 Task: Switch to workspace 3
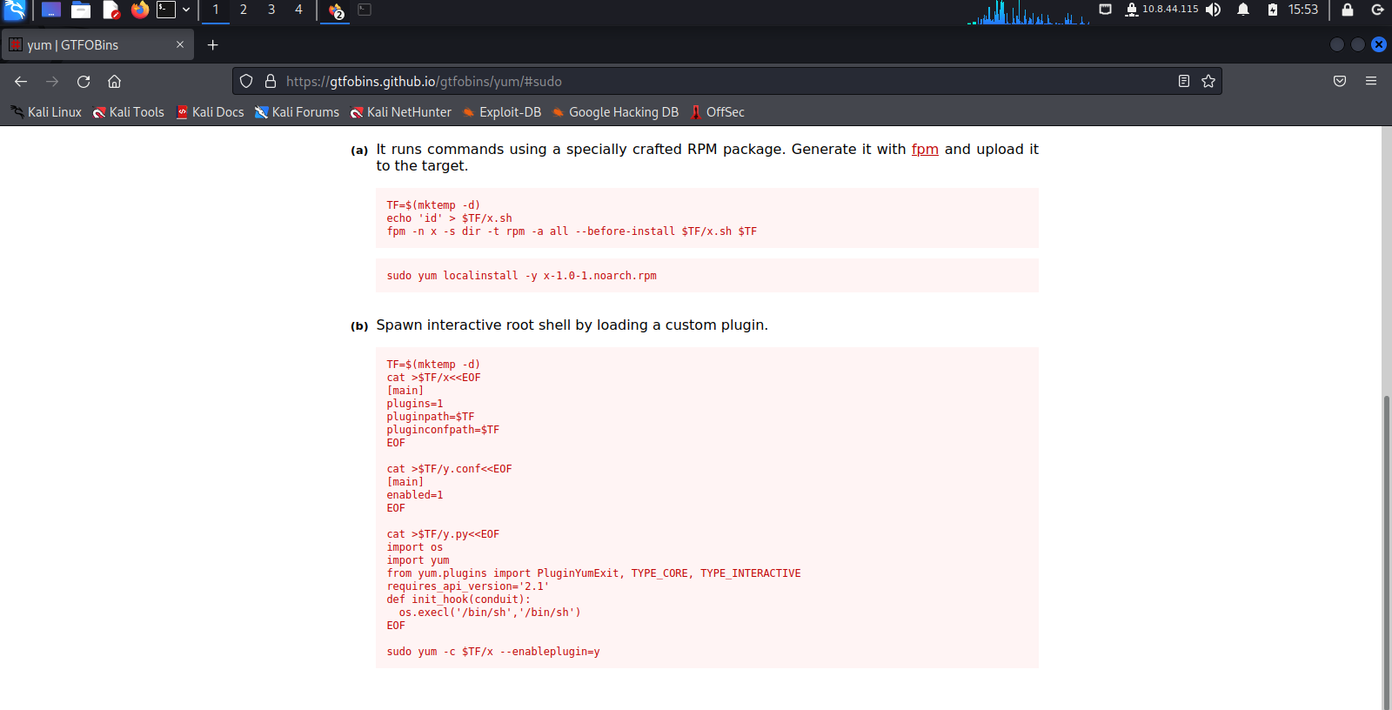point(271,10)
